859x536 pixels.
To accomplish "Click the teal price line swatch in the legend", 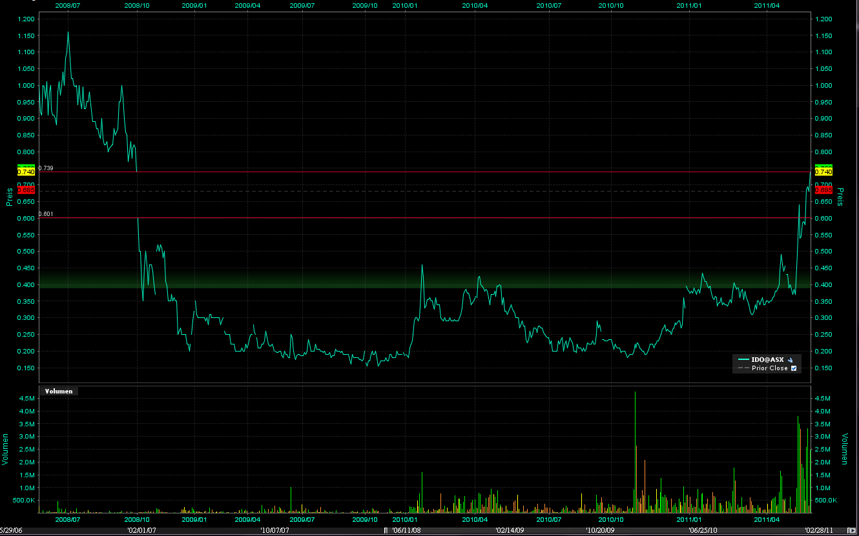I will [744, 359].
